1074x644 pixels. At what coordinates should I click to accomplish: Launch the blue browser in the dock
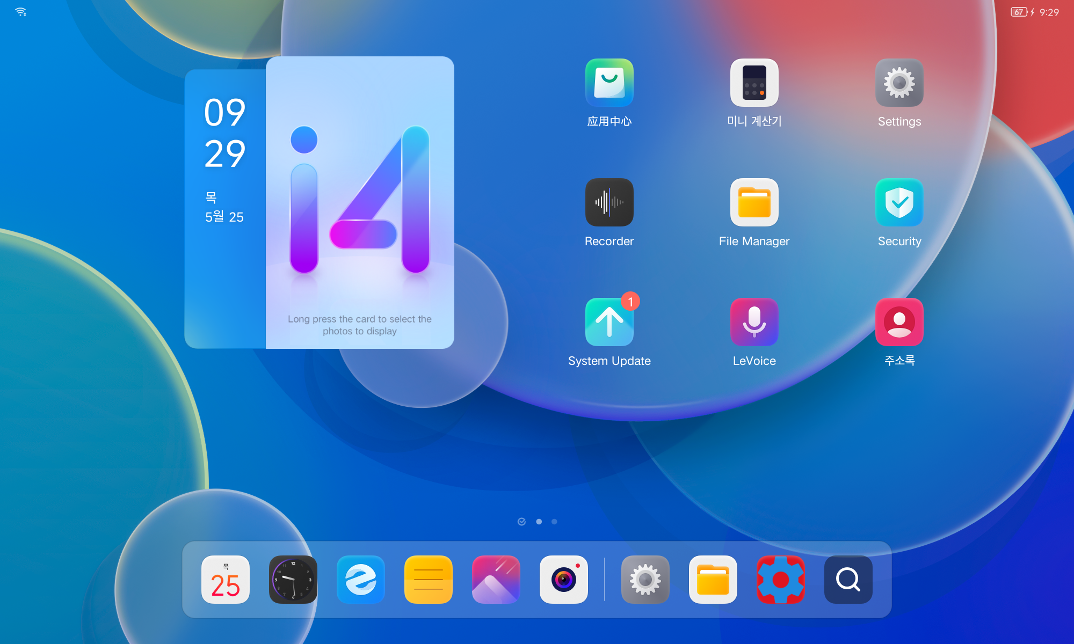tap(361, 580)
